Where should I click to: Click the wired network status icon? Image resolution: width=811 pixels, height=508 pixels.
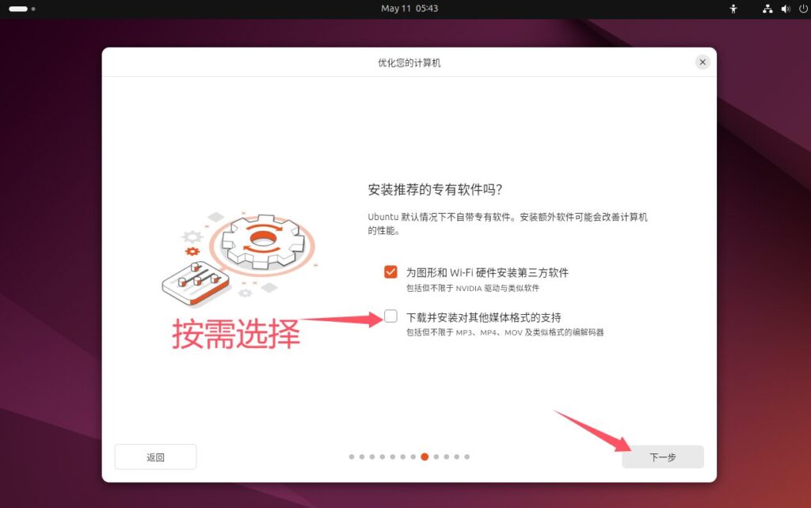(767, 9)
